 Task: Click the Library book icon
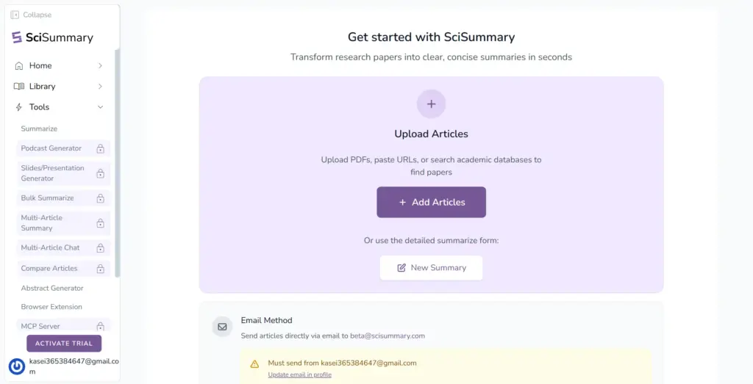coord(19,86)
